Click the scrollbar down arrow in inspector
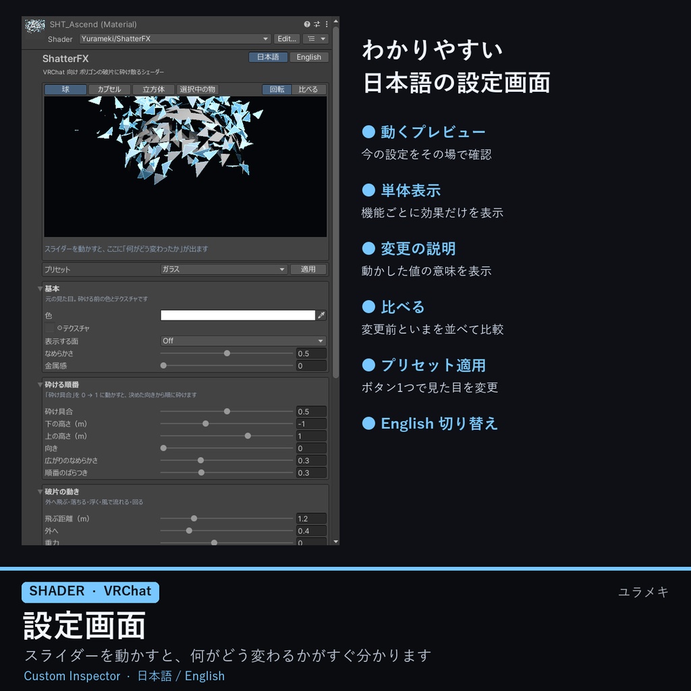Image resolution: width=691 pixels, height=691 pixels. click(336, 542)
